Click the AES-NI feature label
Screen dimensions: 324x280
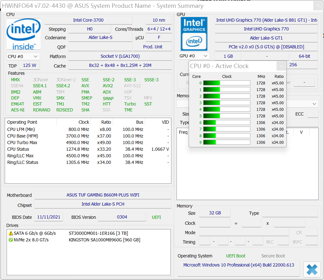(18, 110)
